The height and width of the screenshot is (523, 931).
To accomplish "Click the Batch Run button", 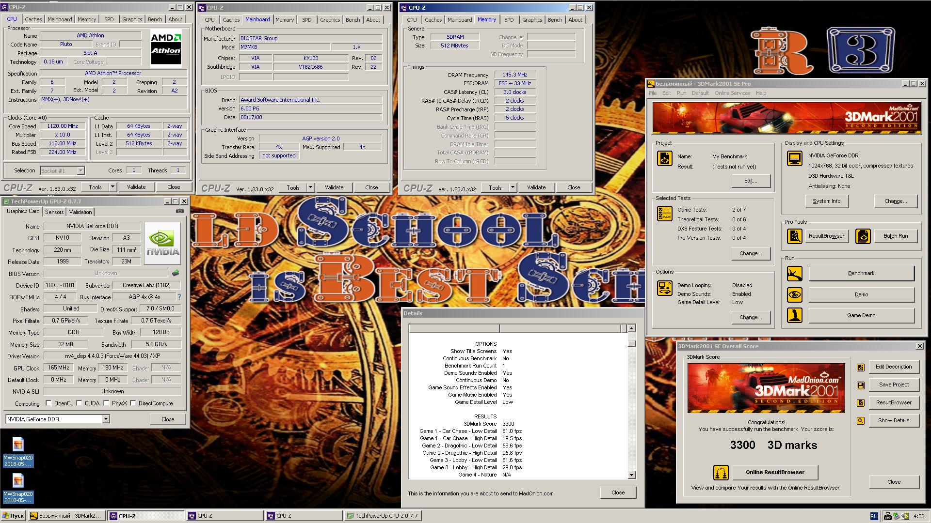I will coord(895,236).
